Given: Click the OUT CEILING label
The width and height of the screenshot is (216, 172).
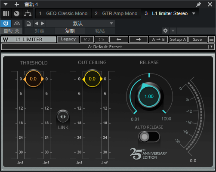Looking at the screenshot, I should coord(92,62).
